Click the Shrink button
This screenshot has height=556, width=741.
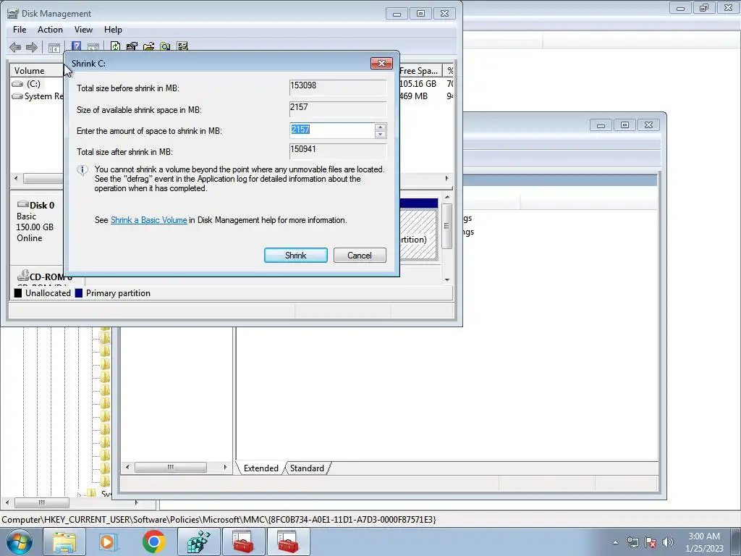[296, 256]
